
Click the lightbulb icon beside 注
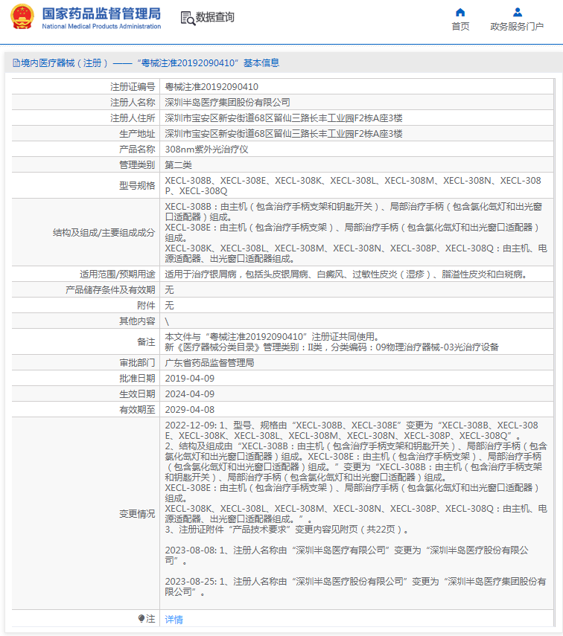tap(141, 619)
